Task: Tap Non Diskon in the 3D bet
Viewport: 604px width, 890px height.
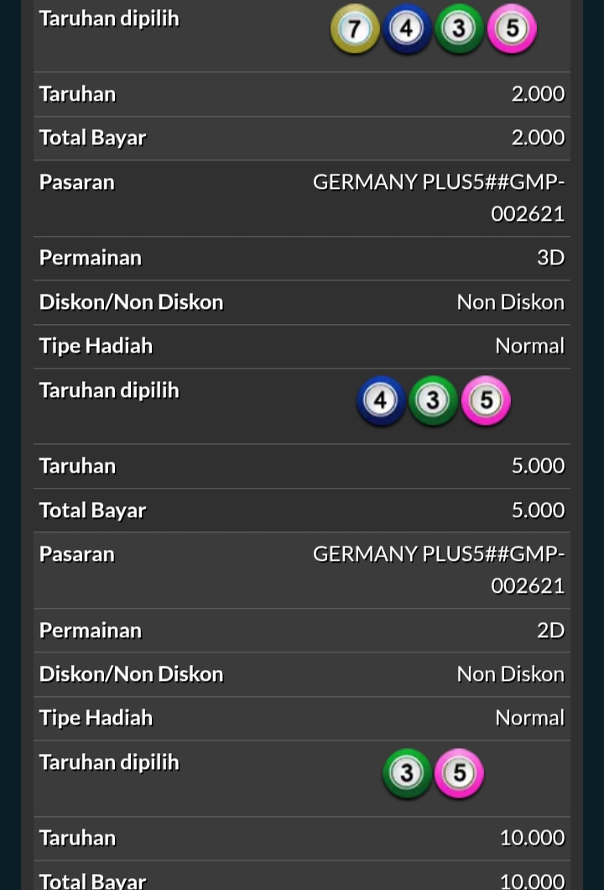Action: tap(510, 302)
